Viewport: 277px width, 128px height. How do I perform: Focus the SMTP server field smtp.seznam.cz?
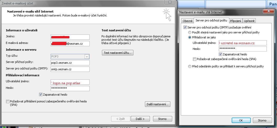pyautogui.click(x=70, y=69)
